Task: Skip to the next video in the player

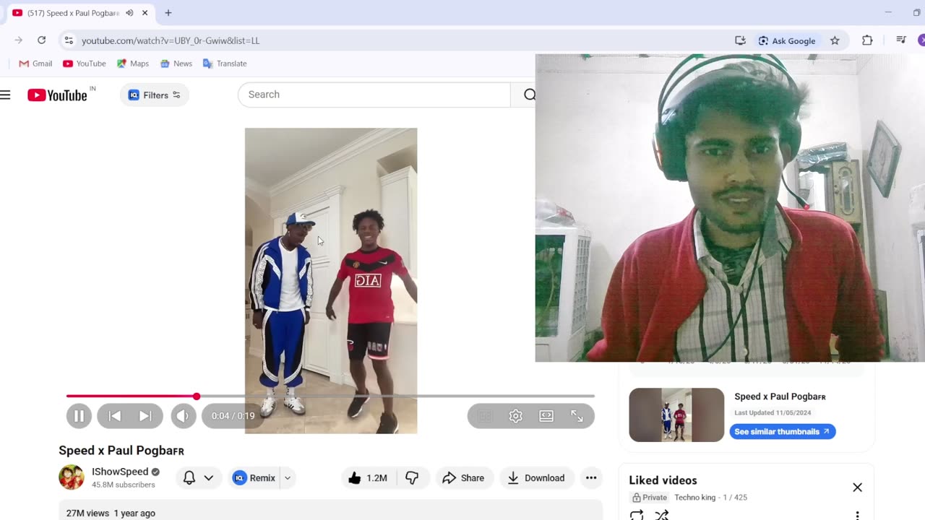Action: point(145,416)
